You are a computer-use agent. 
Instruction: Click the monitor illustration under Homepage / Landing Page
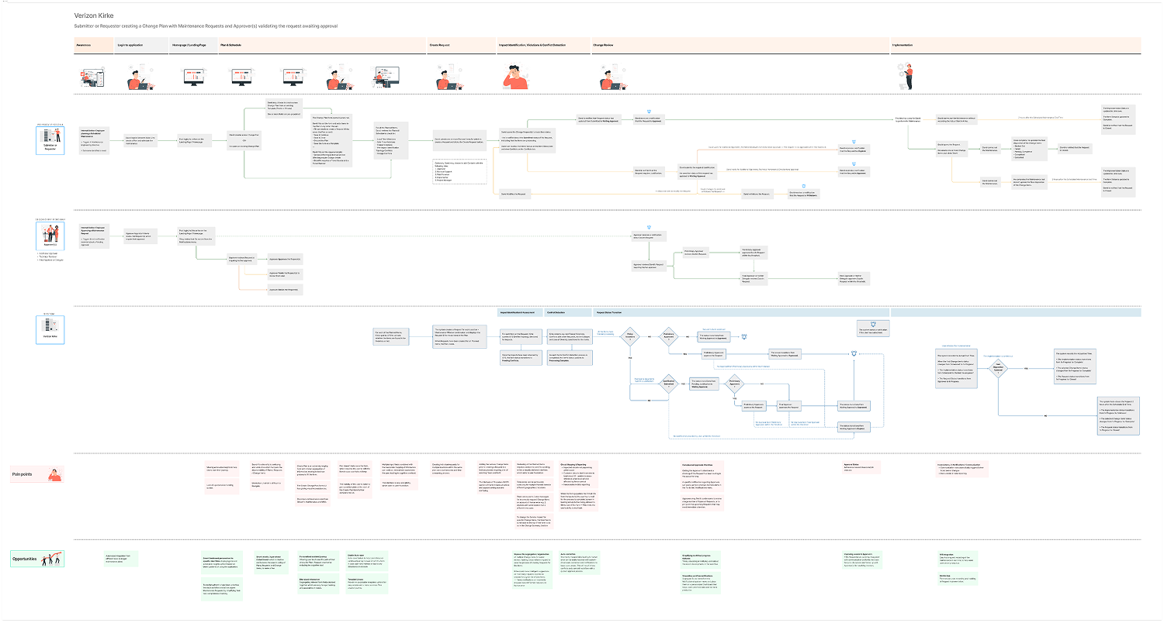coord(193,77)
